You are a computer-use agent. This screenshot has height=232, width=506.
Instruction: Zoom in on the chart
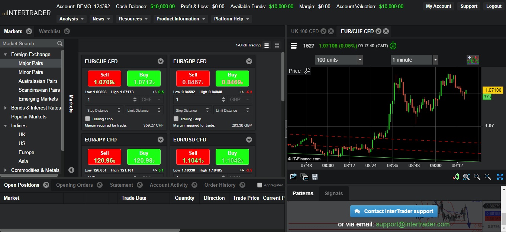pyautogui.click(x=488, y=177)
